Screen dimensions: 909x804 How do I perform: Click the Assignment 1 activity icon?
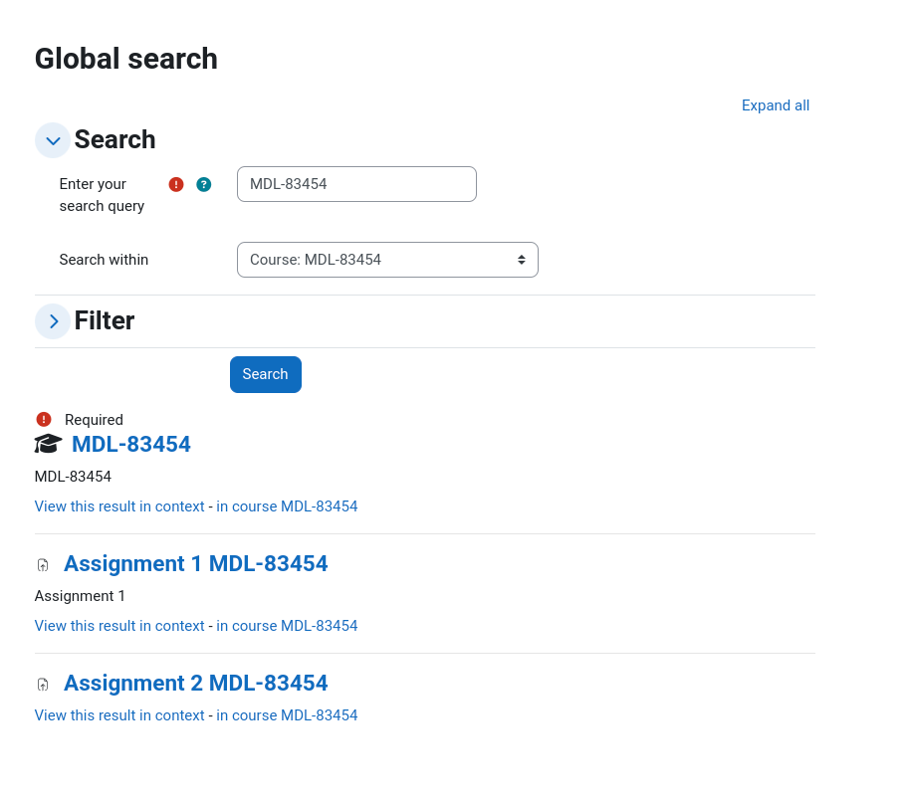(x=43, y=565)
